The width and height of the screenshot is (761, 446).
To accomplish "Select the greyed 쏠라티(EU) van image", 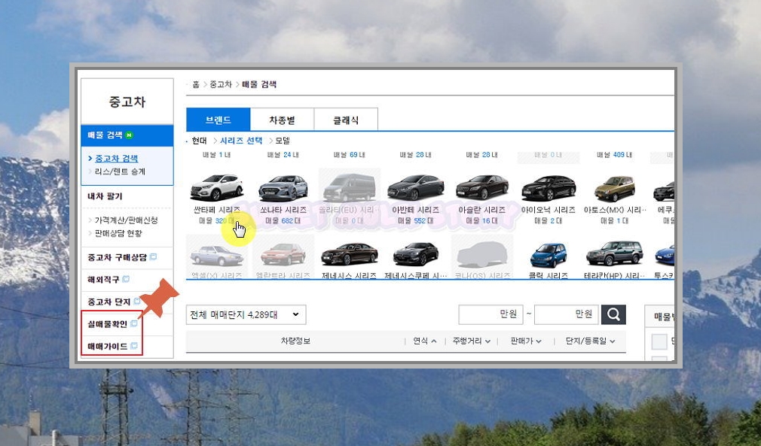I will (350, 188).
